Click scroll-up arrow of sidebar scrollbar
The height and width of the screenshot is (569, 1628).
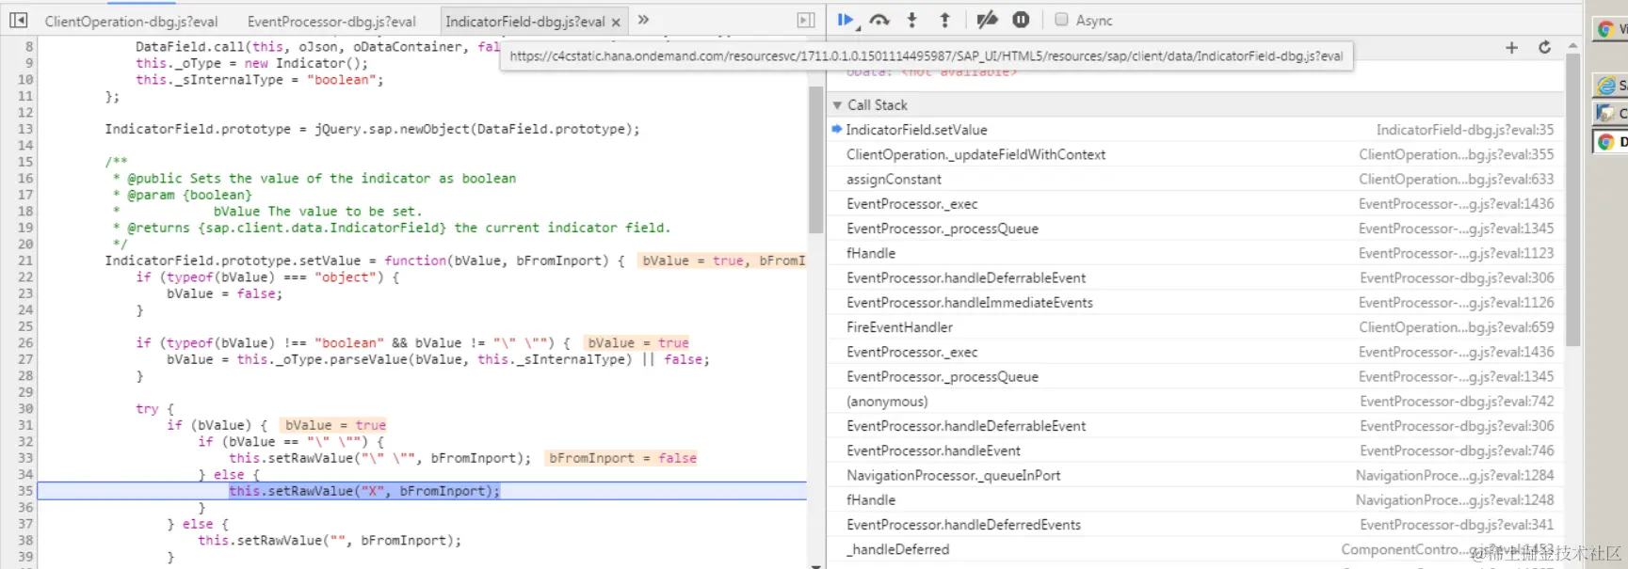[x=1572, y=44]
